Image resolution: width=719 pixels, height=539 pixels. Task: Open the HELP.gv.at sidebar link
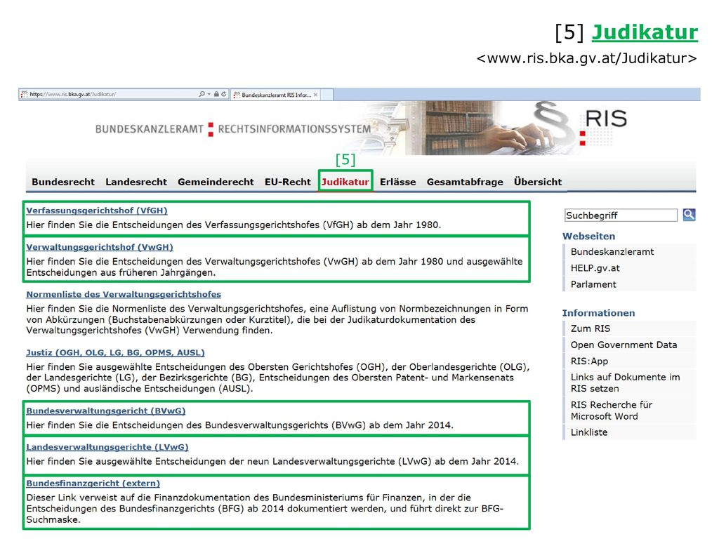(595, 268)
